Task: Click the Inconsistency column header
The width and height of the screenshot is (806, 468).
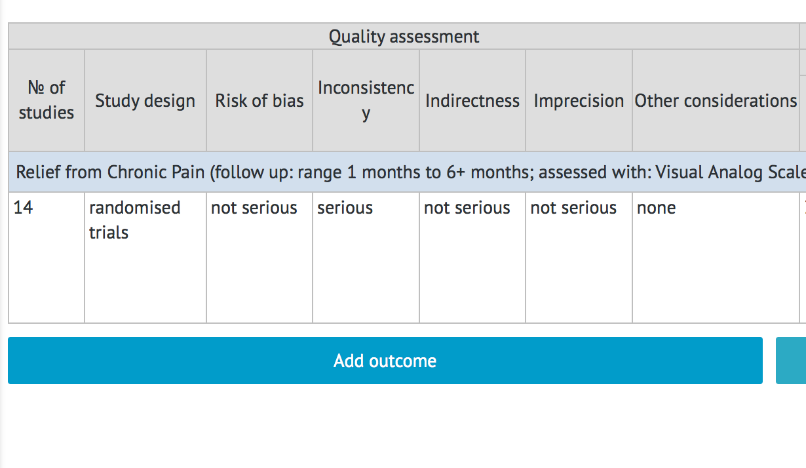Action: click(x=366, y=100)
